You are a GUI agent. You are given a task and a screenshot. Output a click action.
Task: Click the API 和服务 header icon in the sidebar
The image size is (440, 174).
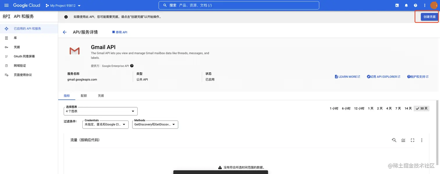click(6, 16)
